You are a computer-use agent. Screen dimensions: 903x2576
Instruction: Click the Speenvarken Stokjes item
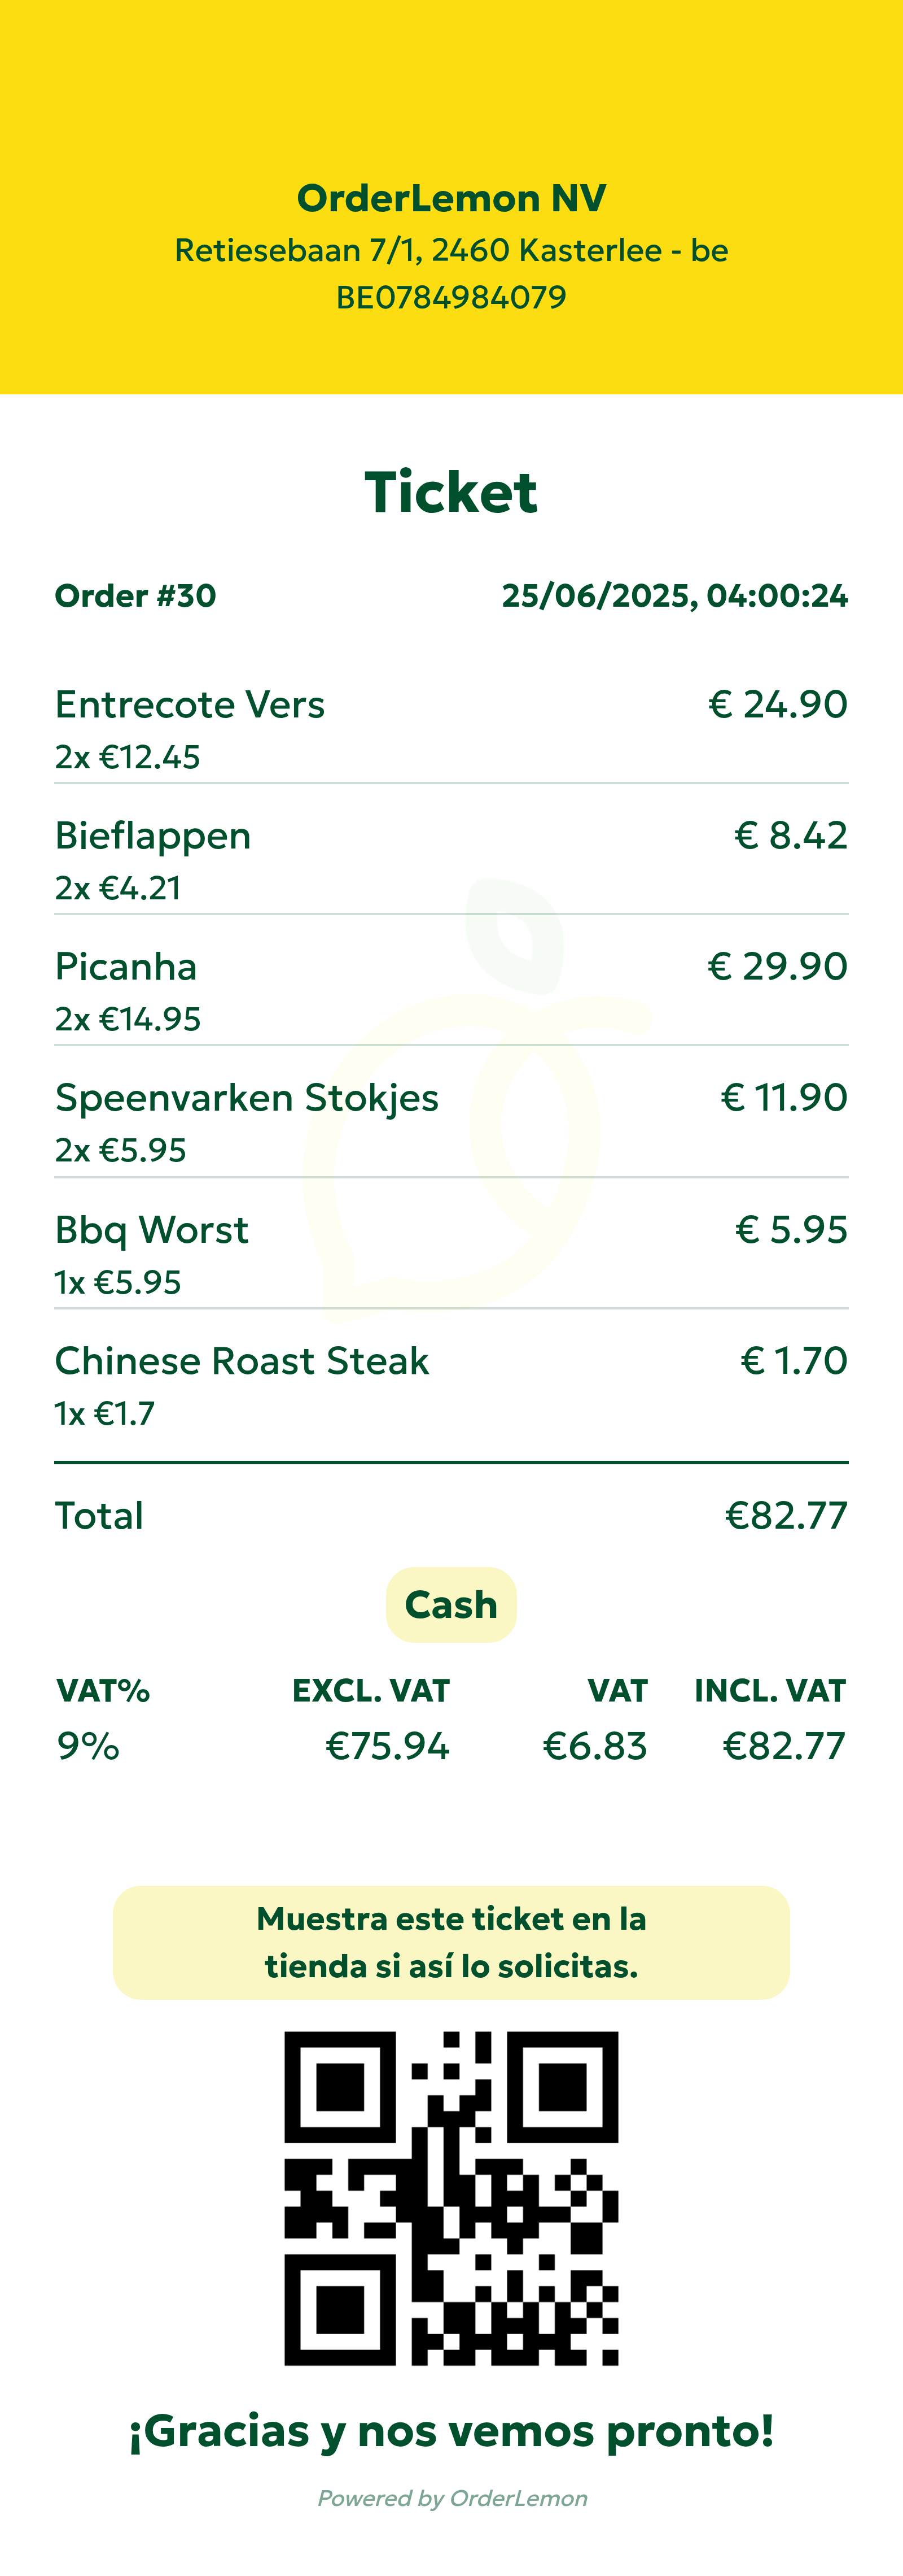click(x=247, y=1098)
